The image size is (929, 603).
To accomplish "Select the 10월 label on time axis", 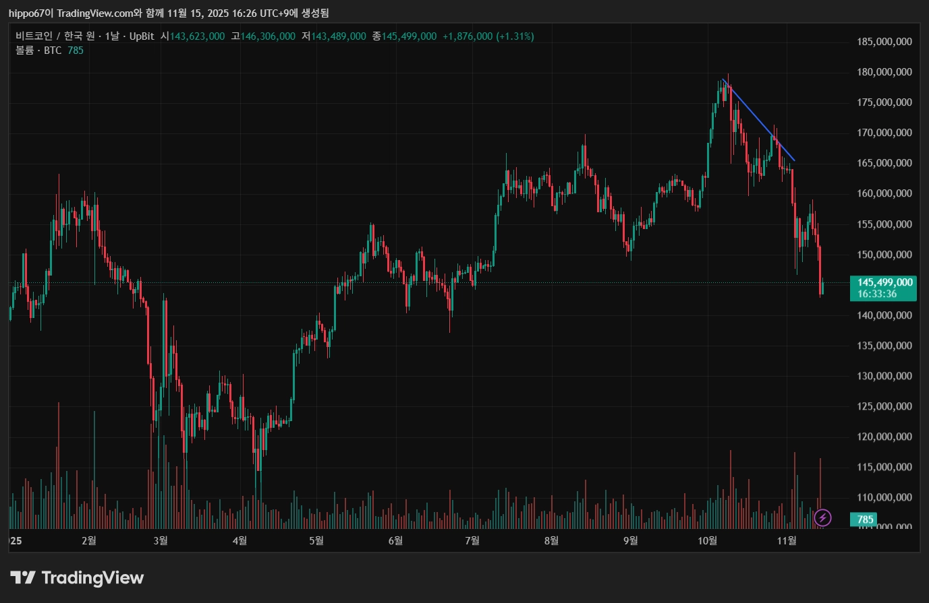I will click(707, 540).
